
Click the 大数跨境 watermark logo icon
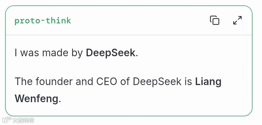(7, 120)
